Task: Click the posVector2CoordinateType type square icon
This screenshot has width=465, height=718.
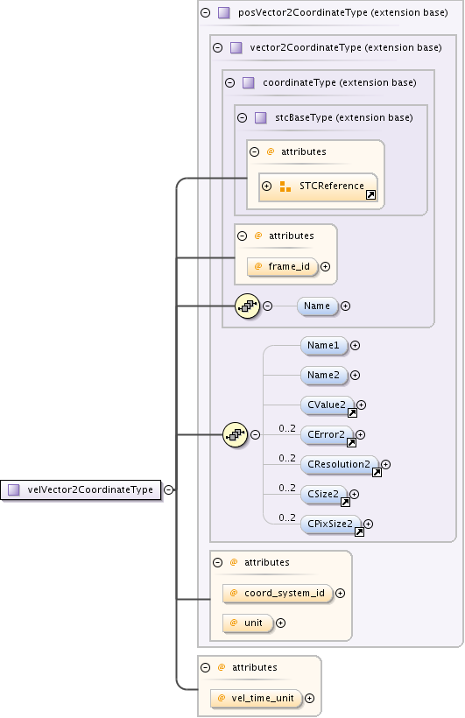Action: click(223, 13)
